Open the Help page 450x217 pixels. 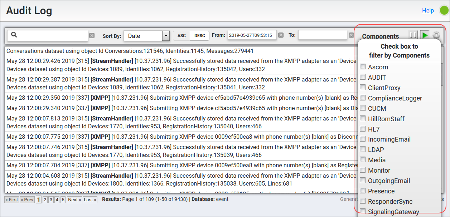point(428,10)
